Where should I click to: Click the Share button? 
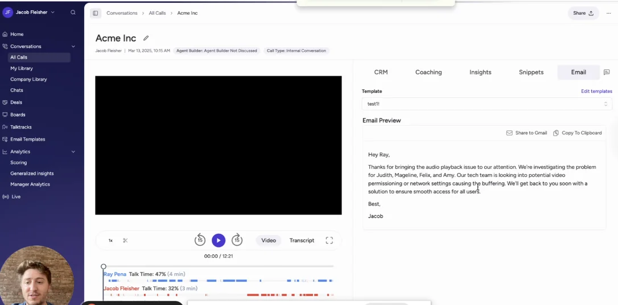point(583,13)
